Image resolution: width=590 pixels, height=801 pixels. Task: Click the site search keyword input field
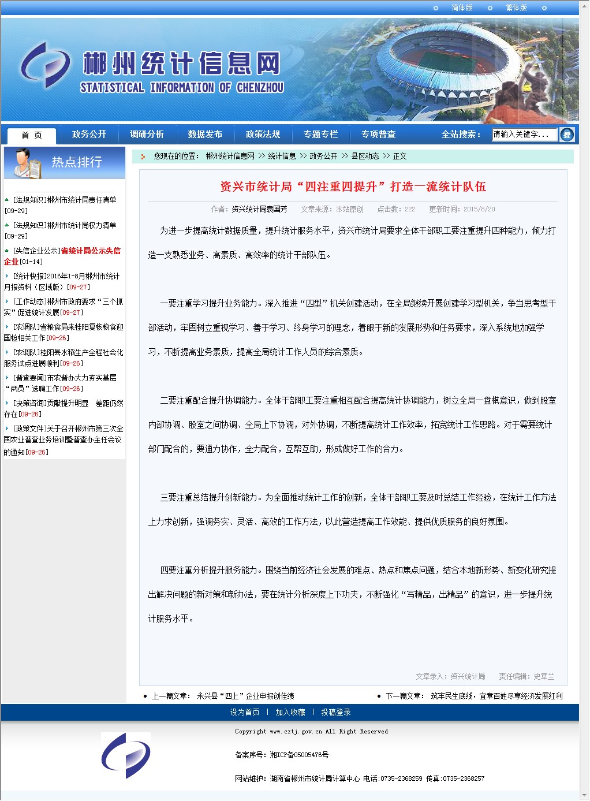point(524,135)
